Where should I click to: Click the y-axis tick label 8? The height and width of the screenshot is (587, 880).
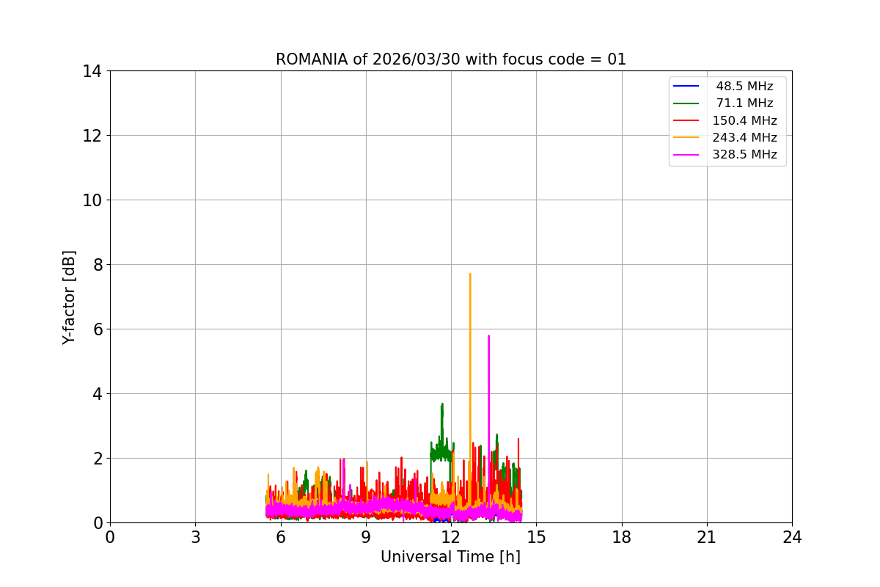pos(98,265)
